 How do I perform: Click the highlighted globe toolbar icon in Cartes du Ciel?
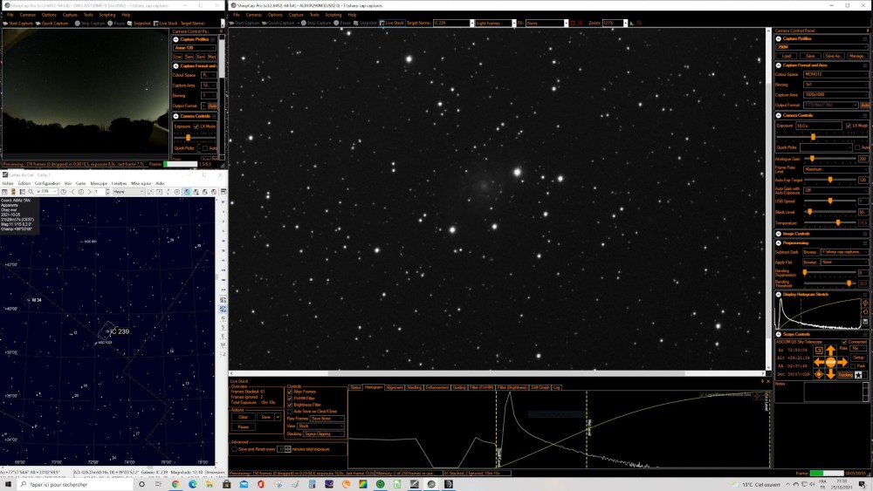[187, 192]
